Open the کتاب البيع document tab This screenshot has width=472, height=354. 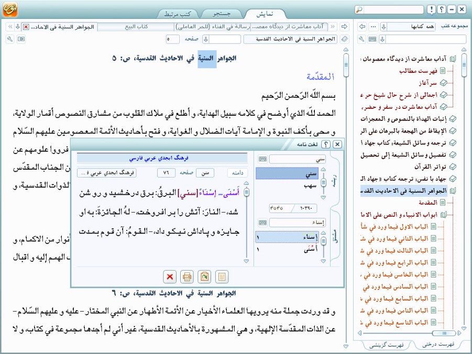[136, 27]
